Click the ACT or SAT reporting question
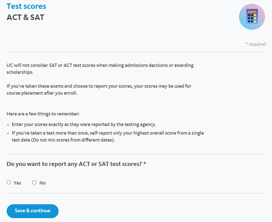The image size is (272, 222). pos(74,164)
